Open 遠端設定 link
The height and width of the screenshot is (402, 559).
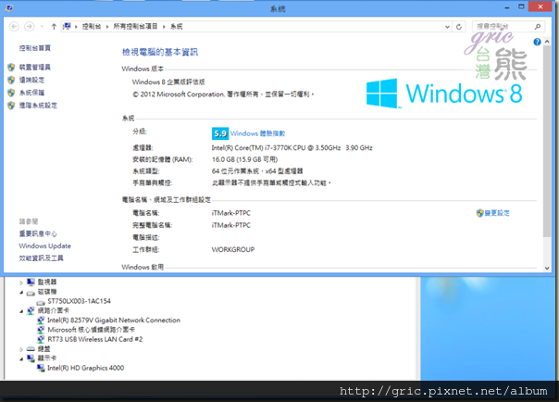31,80
